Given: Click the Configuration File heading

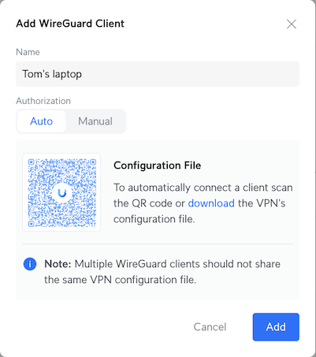Looking at the screenshot, I should tap(158, 165).
